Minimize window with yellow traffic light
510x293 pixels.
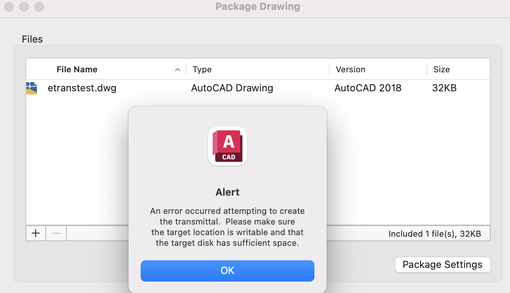pyautogui.click(x=24, y=6)
